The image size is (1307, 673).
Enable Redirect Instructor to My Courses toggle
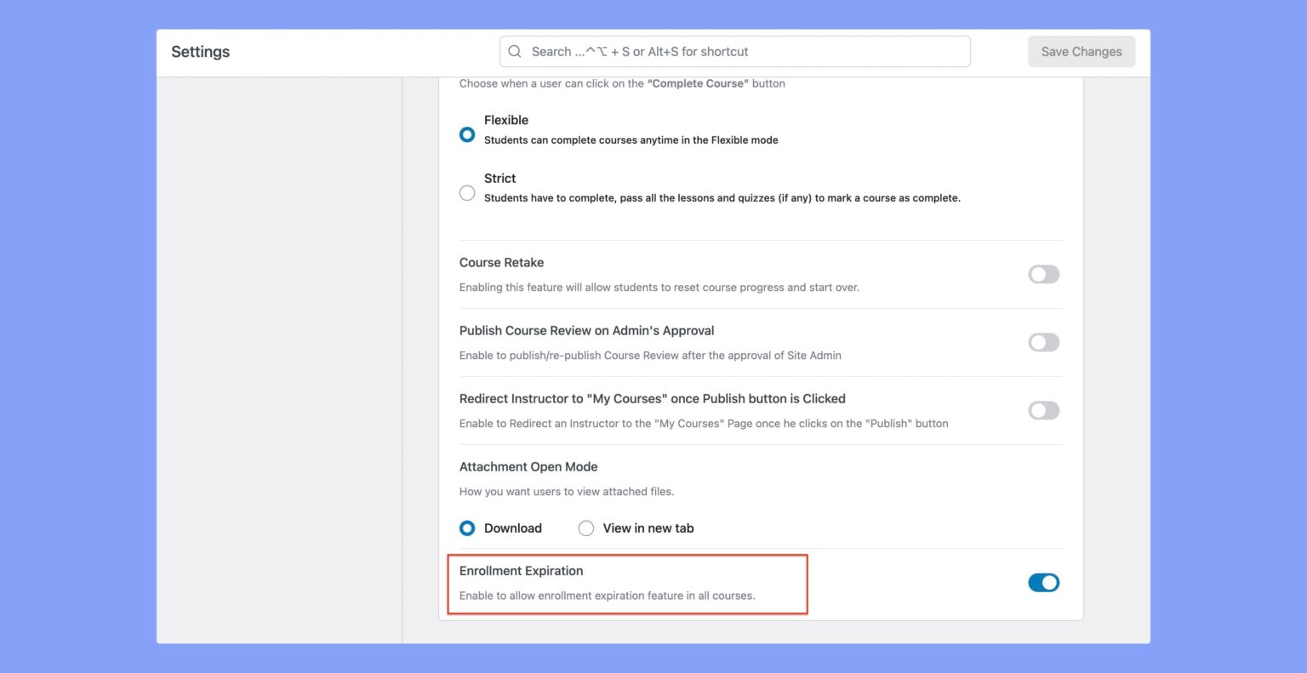1043,410
